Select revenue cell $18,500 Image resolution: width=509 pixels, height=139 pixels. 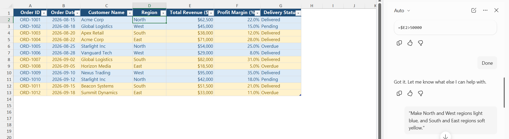[190, 66]
